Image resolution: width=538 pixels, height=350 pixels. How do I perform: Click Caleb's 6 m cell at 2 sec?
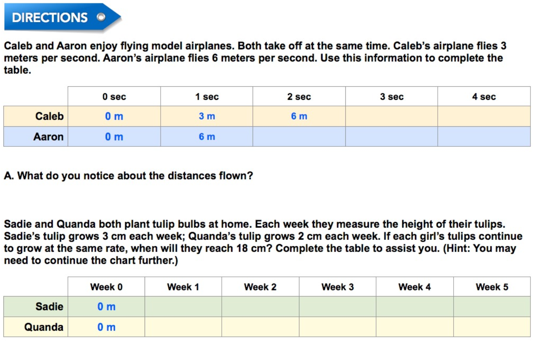click(x=299, y=117)
